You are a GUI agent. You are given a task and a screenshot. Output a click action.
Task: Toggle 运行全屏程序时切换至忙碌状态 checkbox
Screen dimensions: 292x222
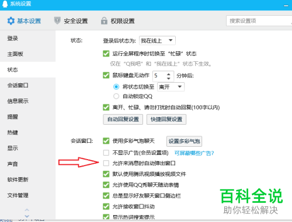tap(106, 54)
